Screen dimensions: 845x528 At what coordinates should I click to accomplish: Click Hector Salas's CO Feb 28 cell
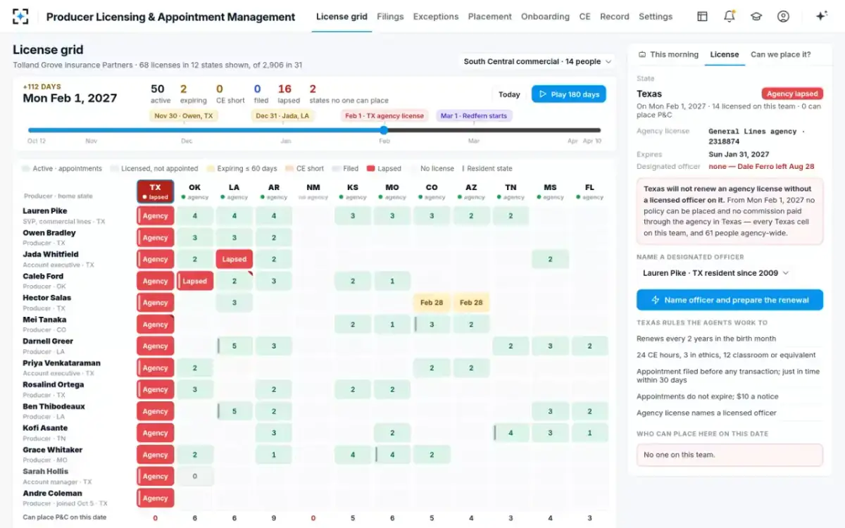pos(432,303)
